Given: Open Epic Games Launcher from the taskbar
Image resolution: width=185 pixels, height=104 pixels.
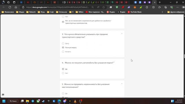Looking at the screenshot, I should pyautogui.click(x=49, y=101).
